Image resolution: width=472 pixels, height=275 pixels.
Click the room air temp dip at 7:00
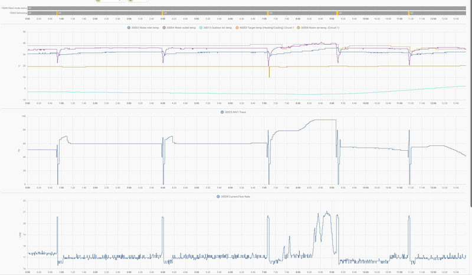coord(269,73)
